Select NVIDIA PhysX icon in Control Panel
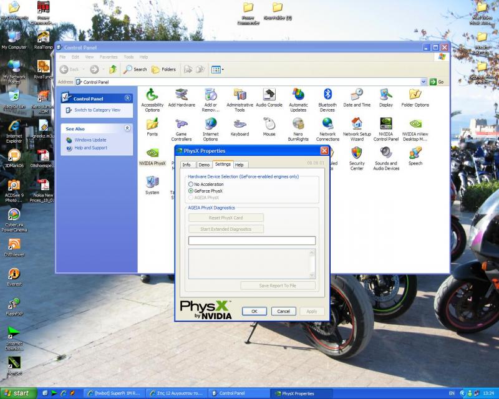 click(152, 156)
